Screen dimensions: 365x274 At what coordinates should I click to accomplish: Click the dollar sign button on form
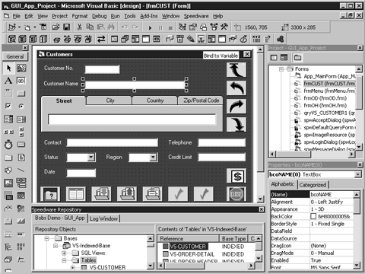[x=236, y=176]
